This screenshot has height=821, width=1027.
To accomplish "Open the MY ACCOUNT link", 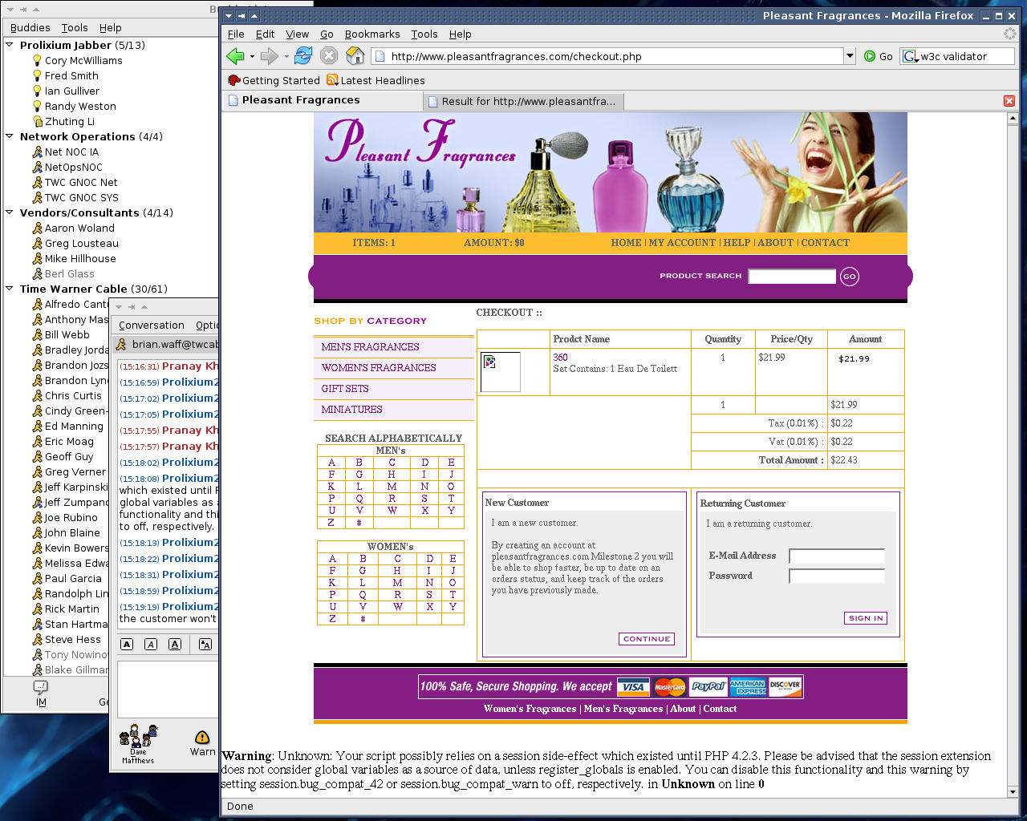I will (x=682, y=243).
